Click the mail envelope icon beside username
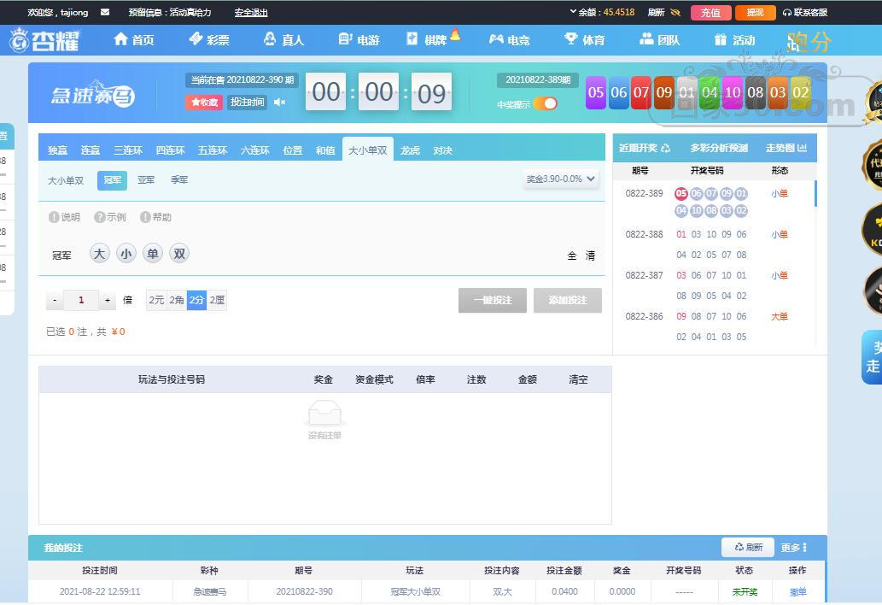 click(x=105, y=13)
